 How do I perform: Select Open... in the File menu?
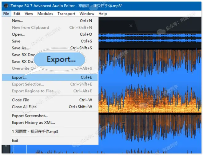(x=18, y=34)
